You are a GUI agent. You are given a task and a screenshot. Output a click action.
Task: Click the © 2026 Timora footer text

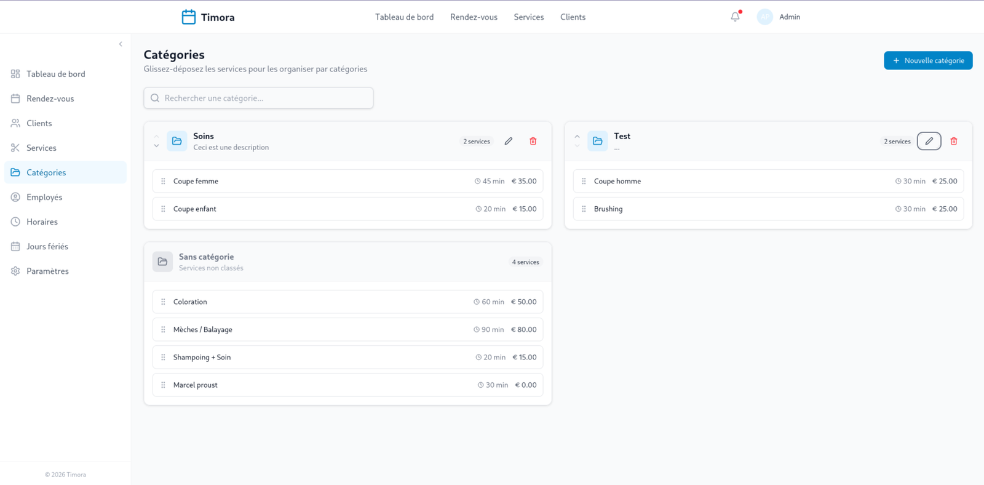(65, 475)
